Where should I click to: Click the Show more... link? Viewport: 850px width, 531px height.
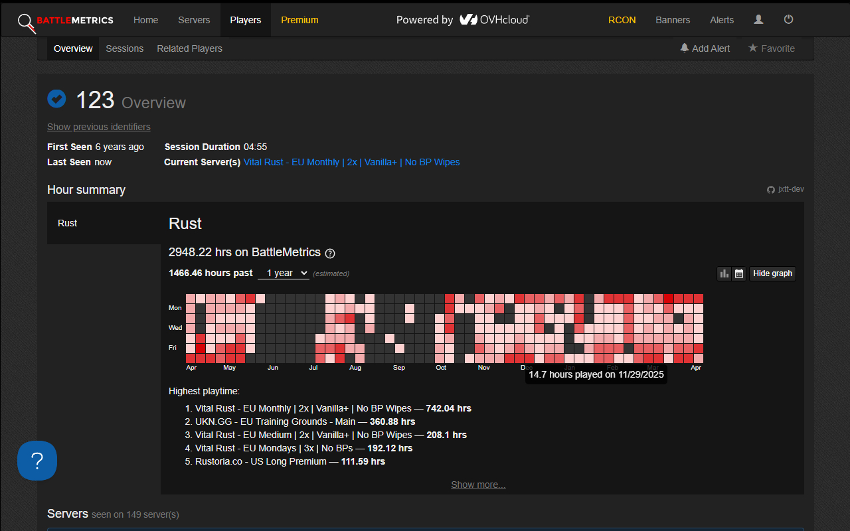478,485
